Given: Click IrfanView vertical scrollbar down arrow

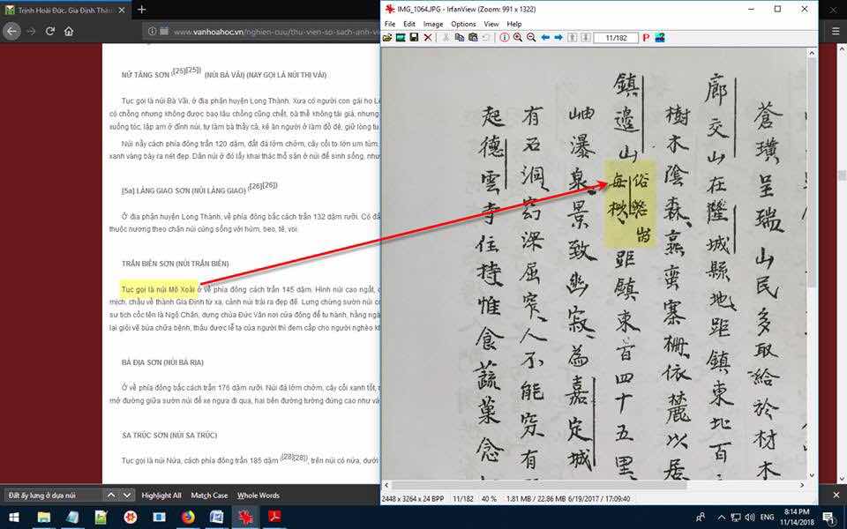Looking at the screenshot, I should [x=812, y=475].
